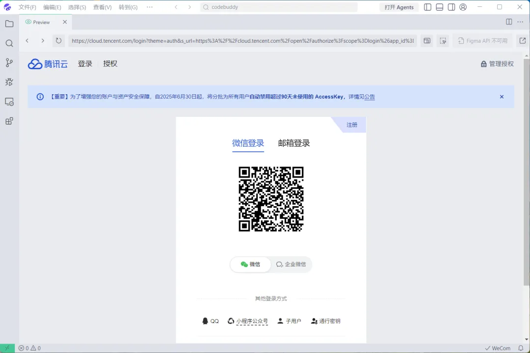530x353 pixels.
Task: Open the 查看(V) menu
Action: [x=103, y=7]
